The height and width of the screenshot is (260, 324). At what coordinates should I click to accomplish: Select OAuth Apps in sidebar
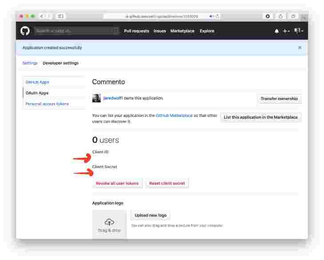click(37, 93)
